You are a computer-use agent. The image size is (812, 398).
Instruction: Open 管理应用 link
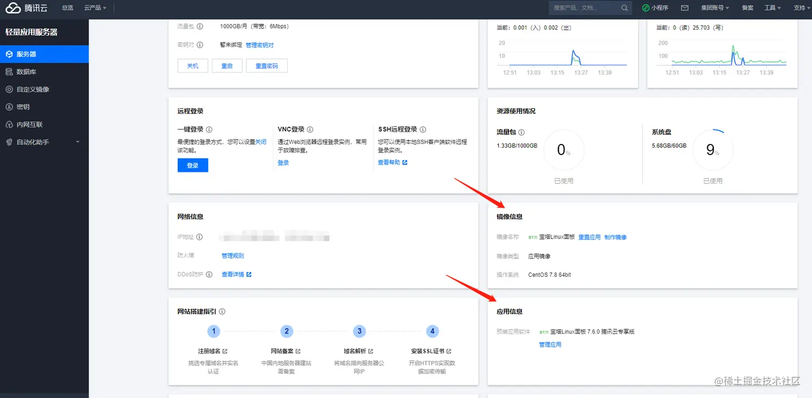click(x=550, y=345)
